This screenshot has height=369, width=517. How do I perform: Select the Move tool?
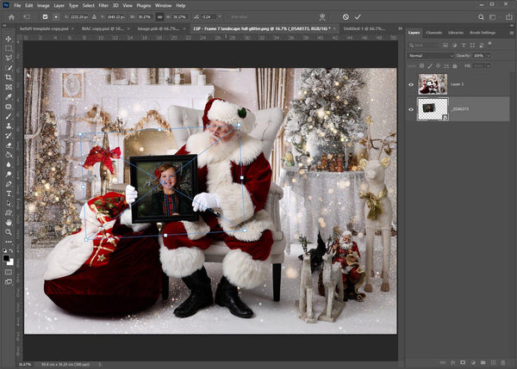(x=9, y=39)
